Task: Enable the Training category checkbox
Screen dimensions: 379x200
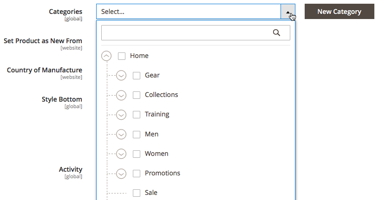Action: click(137, 115)
